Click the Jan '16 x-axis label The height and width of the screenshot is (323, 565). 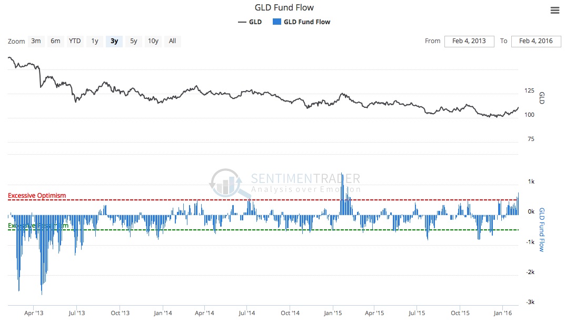pos(502,312)
